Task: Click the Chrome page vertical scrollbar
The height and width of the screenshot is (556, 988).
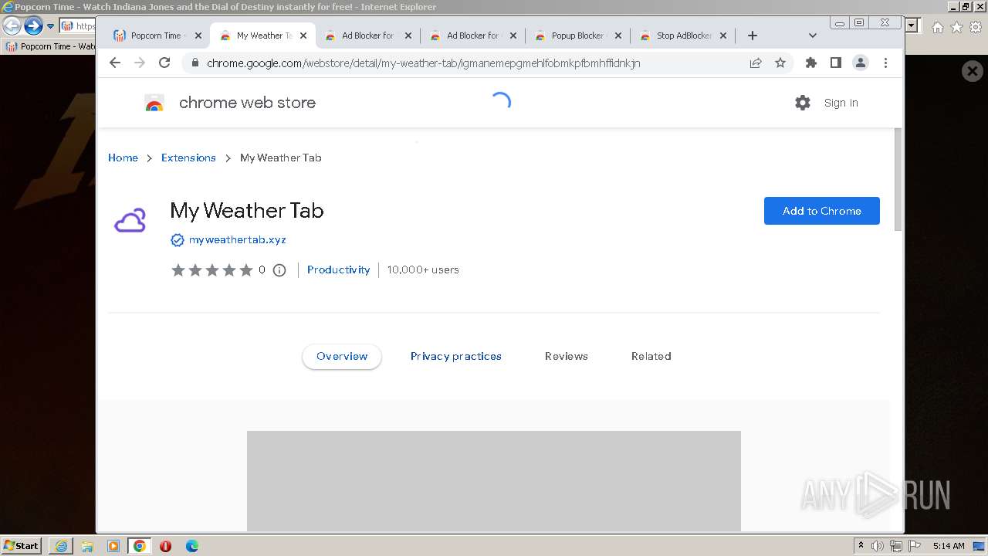Action: click(x=898, y=179)
